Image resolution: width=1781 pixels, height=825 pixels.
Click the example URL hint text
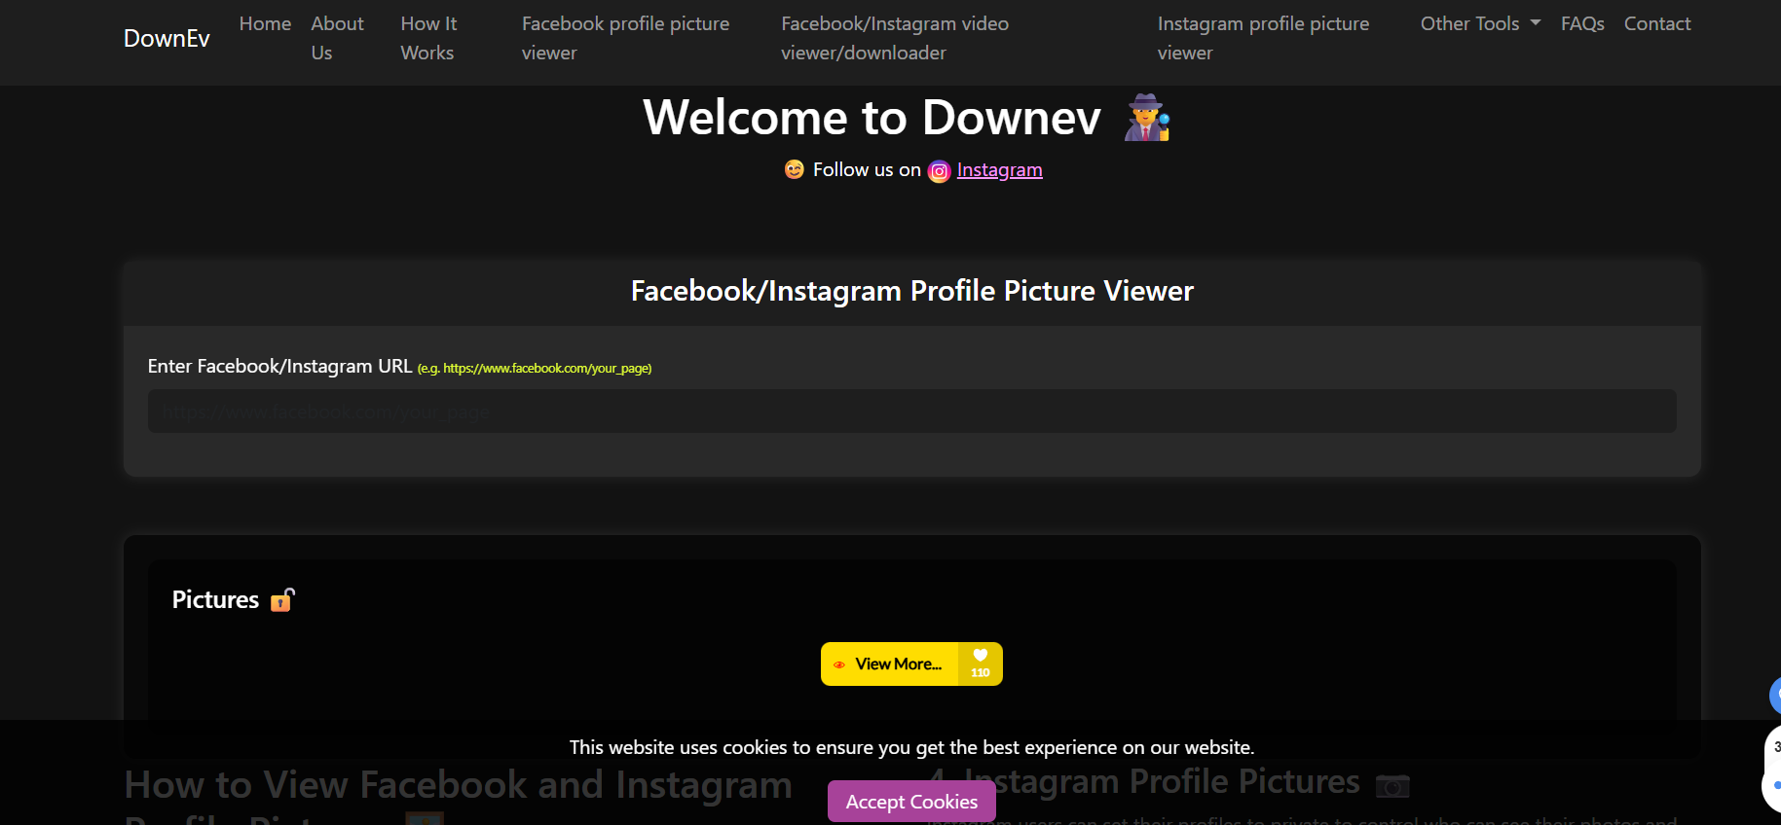pyautogui.click(x=535, y=369)
